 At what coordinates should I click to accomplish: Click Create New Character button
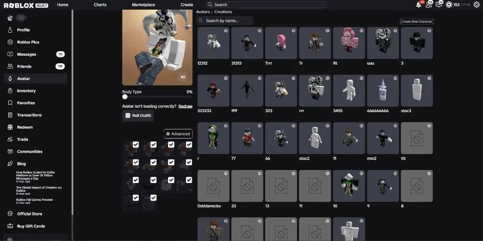click(417, 22)
